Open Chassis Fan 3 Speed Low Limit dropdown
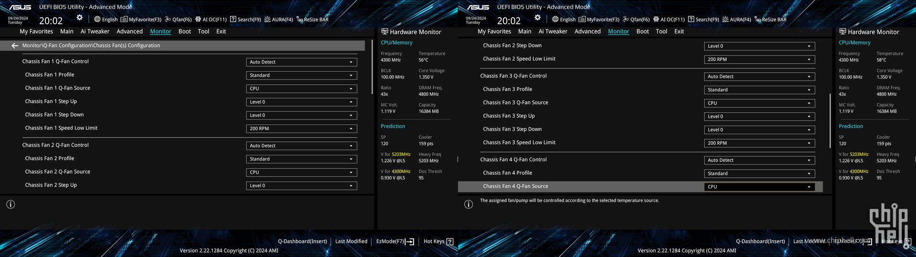Image resolution: width=916 pixels, height=257 pixels. coord(760,143)
